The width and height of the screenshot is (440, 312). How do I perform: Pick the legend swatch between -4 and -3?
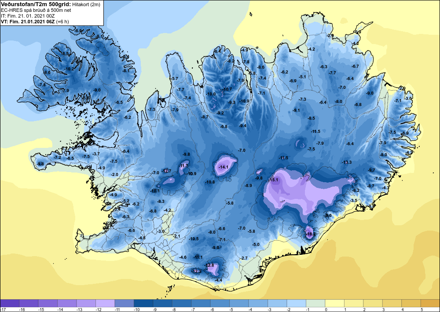pyautogui.click(x=258, y=303)
